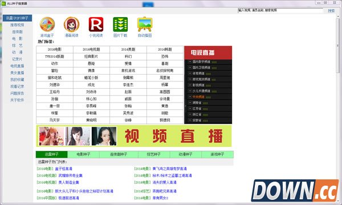Open 观看记录 in the sidebar
Viewport: 342px width, 205px height.
click(17, 87)
